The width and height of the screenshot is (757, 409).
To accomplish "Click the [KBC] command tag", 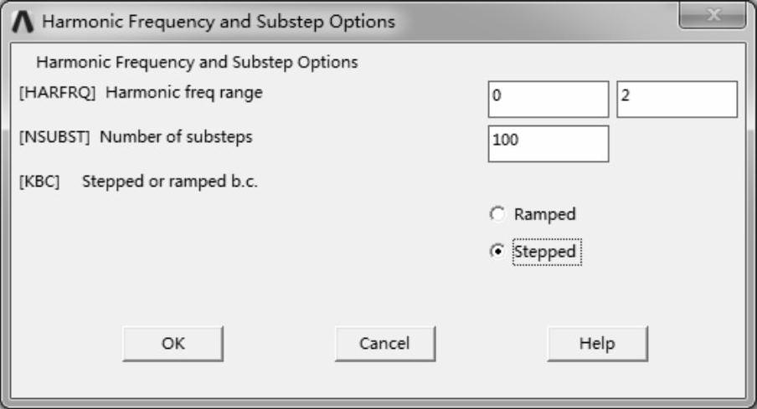I will (x=39, y=181).
